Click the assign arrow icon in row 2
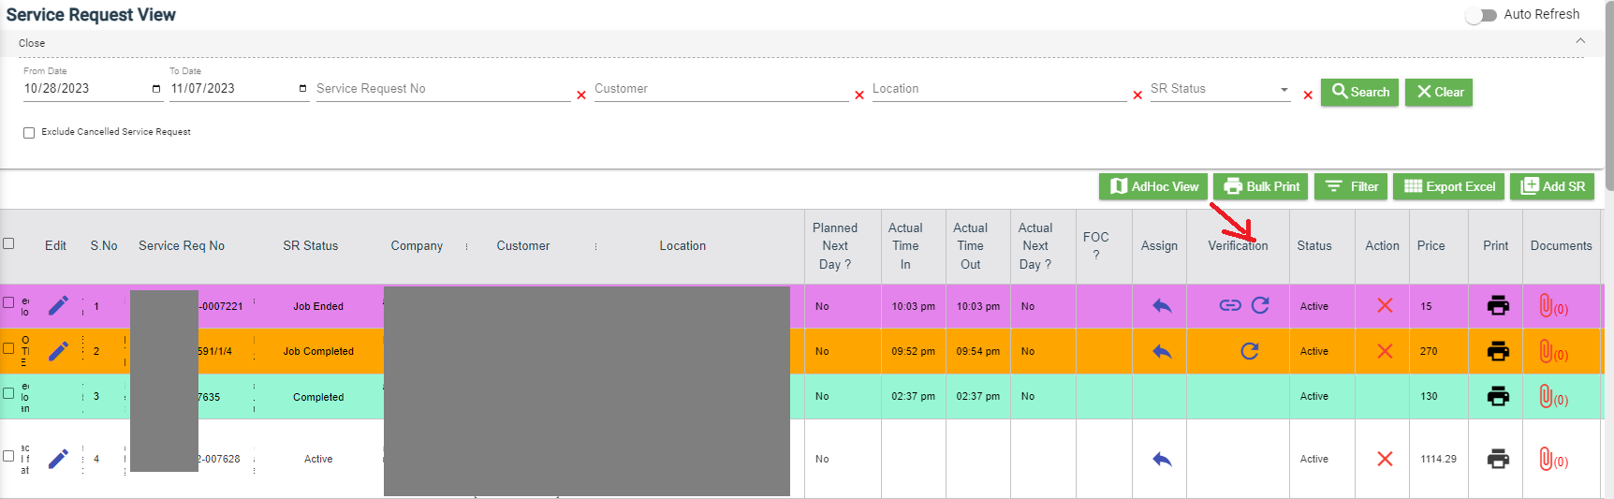Viewport: 1614px width, 499px height. [x=1161, y=352]
